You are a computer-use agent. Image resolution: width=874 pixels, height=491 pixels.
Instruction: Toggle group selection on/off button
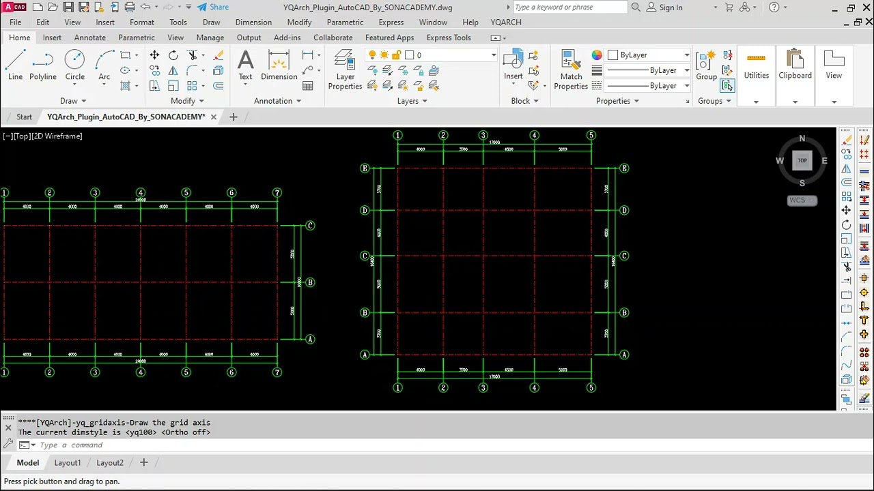point(727,86)
